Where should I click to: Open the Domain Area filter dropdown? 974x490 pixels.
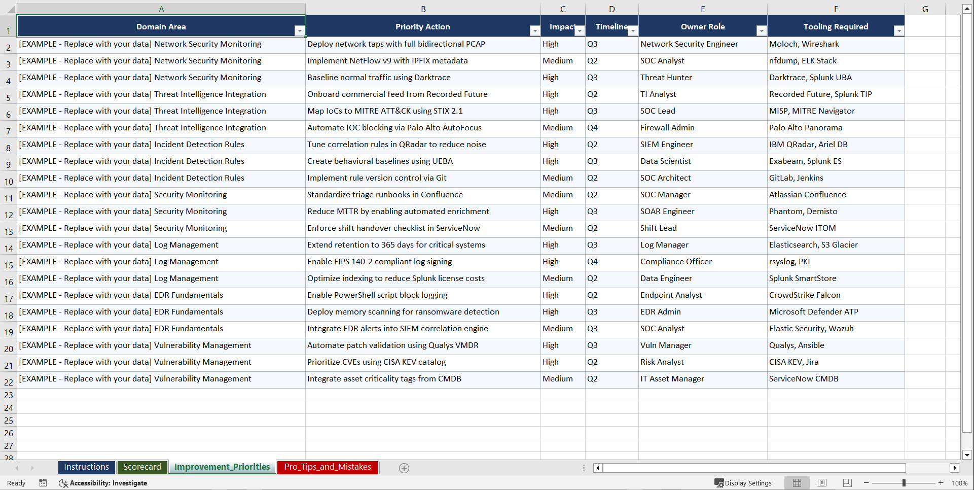pyautogui.click(x=300, y=30)
